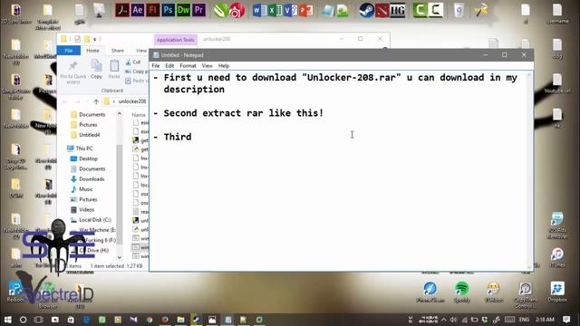Switch to Explorer Home tab
This screenshot has height=326, width=580.
92,51
